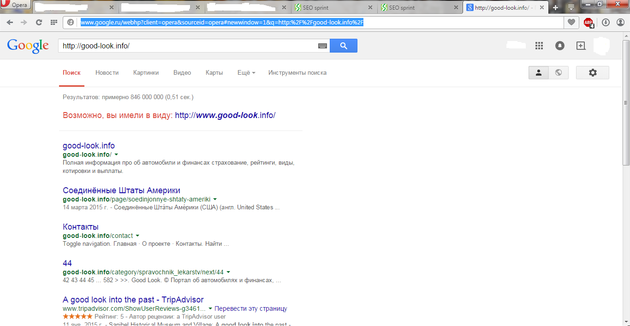Switch to the Видео tab
Image resolution: width=630 pixels, height=326 pixels.
point(182,72)
